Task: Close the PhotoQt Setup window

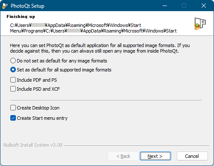Action: pyautogui.click(x=204, y=6)
